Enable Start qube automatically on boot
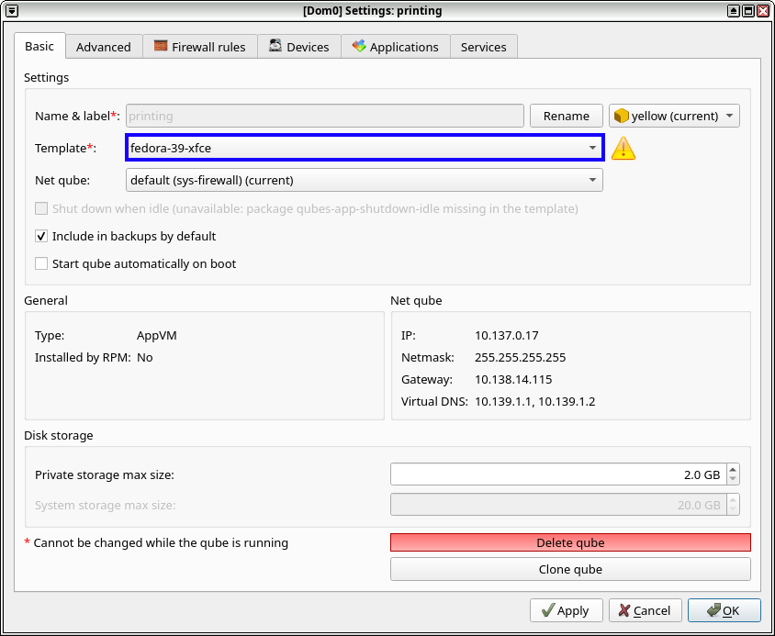 pos(41,264)
